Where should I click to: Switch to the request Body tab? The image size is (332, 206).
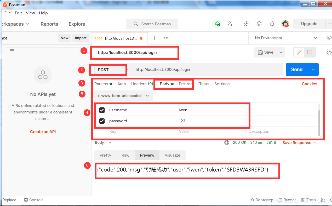[x=167, y=84]
